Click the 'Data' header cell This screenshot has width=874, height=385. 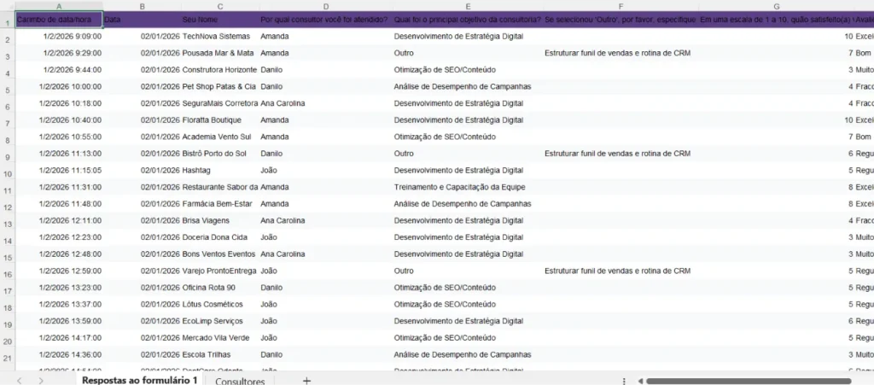pos(143,20)
